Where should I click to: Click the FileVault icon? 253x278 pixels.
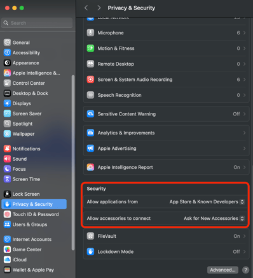point(90,236)
